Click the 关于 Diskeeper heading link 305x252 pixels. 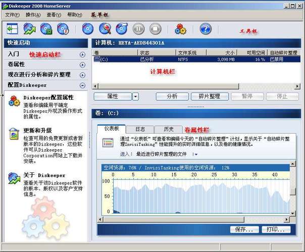pyautogui.click(x=44, y=175)
